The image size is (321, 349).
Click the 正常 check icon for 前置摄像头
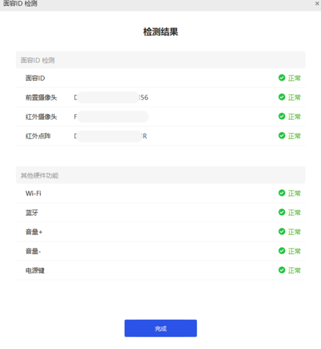[x=281, y=97]
